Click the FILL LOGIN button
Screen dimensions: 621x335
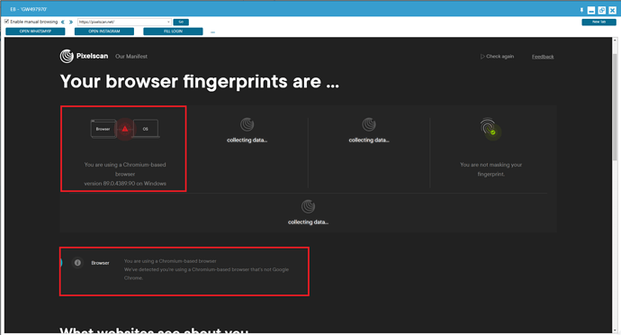173,32
